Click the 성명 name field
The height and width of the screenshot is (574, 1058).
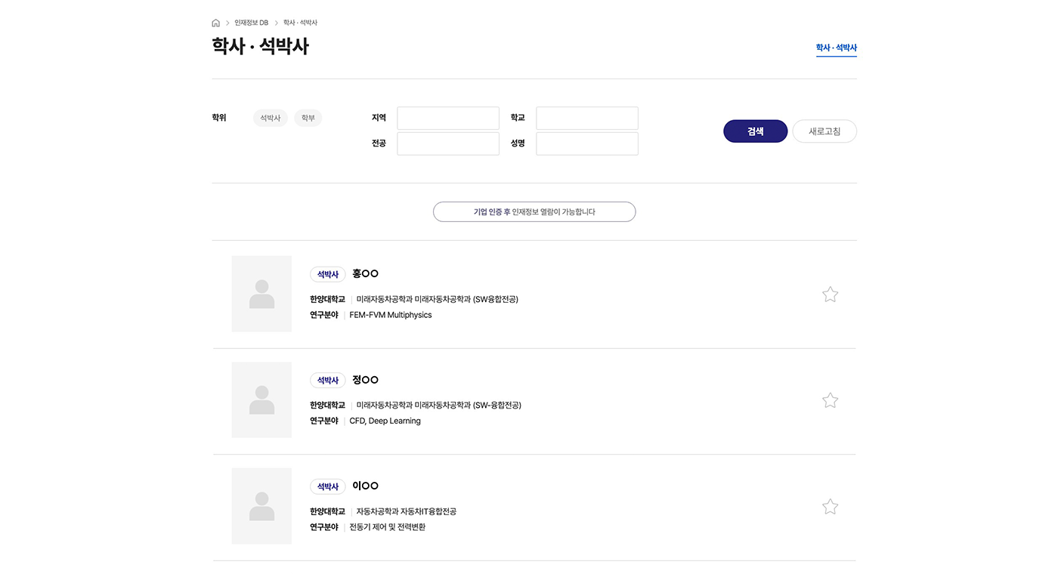[x=587, y=143]
